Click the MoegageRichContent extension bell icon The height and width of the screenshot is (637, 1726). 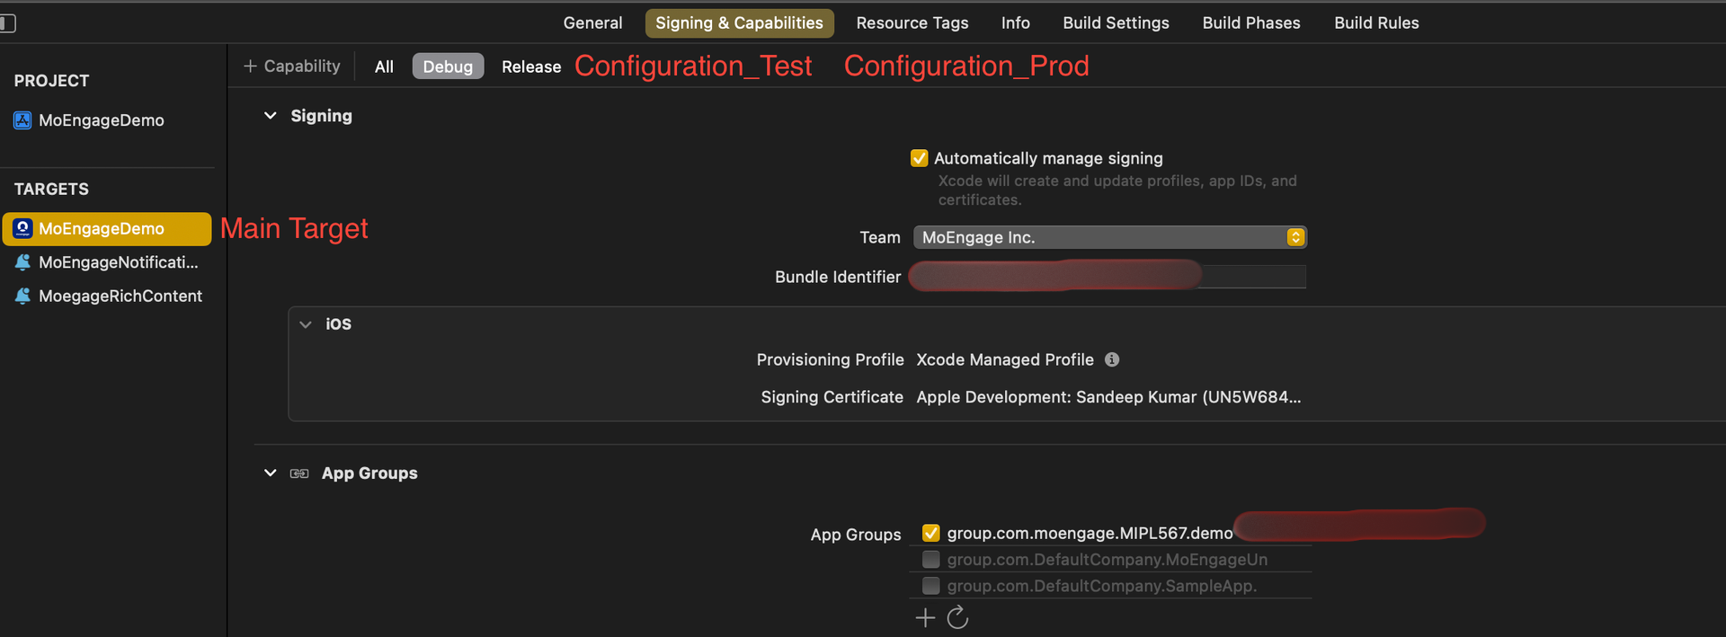[22, 296]
